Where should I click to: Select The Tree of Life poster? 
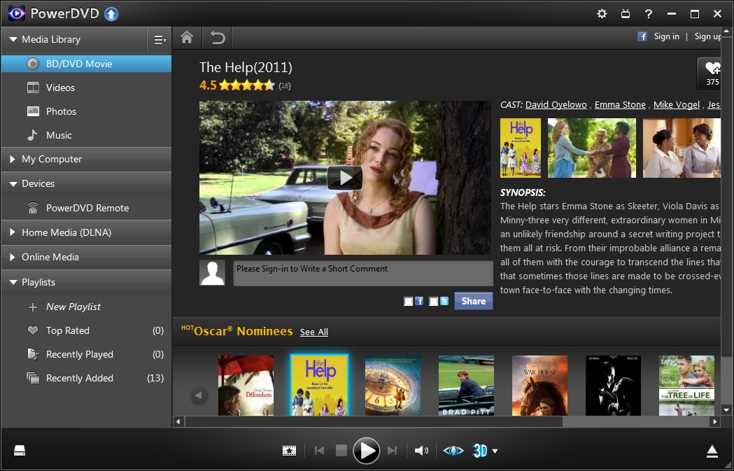(x=686, y=386)
